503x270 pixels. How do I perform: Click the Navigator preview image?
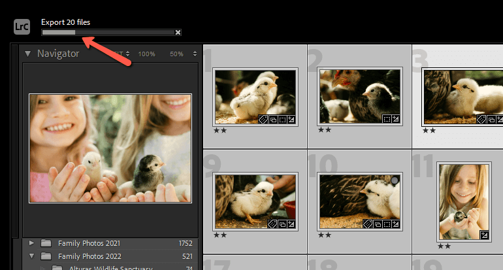click(x=110, y=148)
